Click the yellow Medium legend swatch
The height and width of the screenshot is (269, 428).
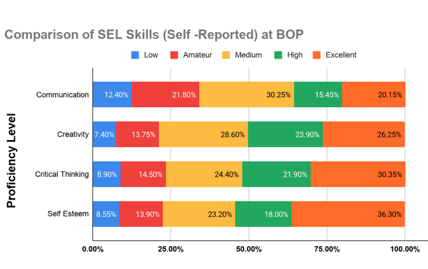225,55
